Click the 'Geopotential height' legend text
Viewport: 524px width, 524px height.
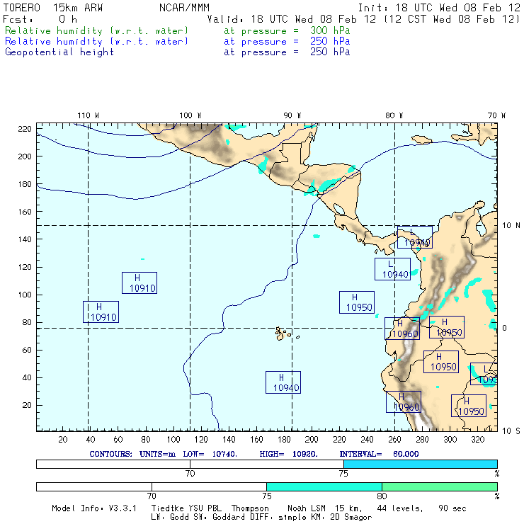(59, 52)
